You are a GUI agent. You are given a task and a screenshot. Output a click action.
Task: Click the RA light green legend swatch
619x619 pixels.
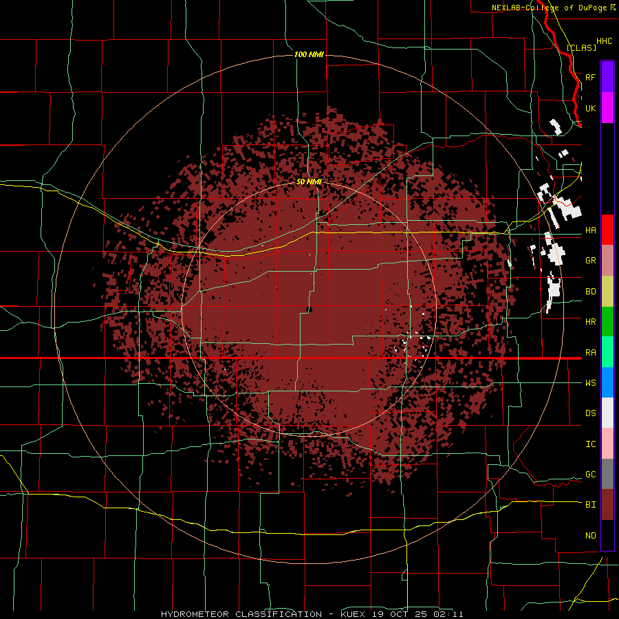point(607,352)
